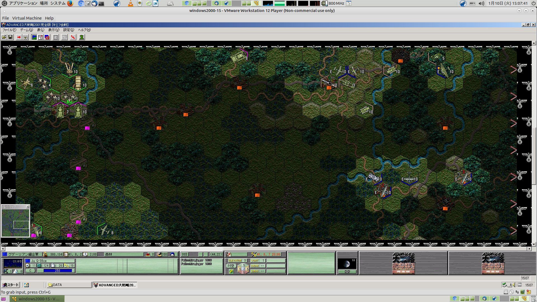Open file using the folder toolbar icon

[x=4, y=37]
